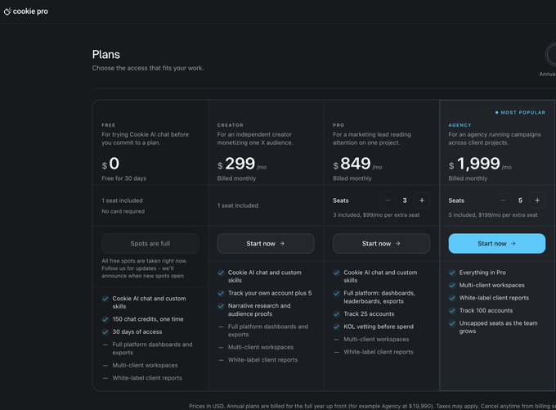
Task: Start the Pro plan now
Action: (x=381, y=244)
